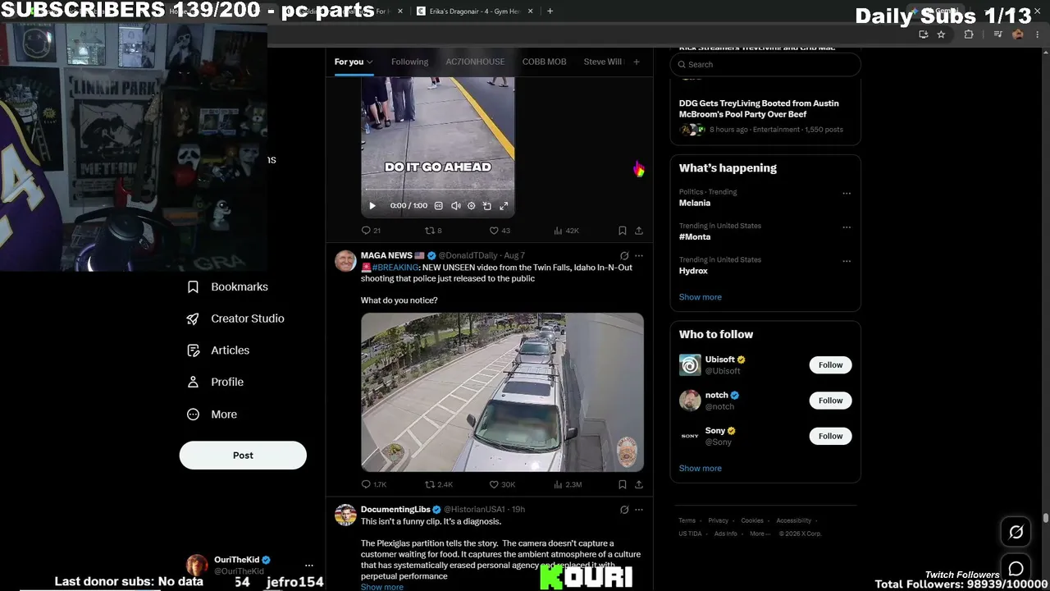The width and height of the screenshot is (1050, 591).
Task: Open Creator Studio in the sidebar
Action: 235,318
